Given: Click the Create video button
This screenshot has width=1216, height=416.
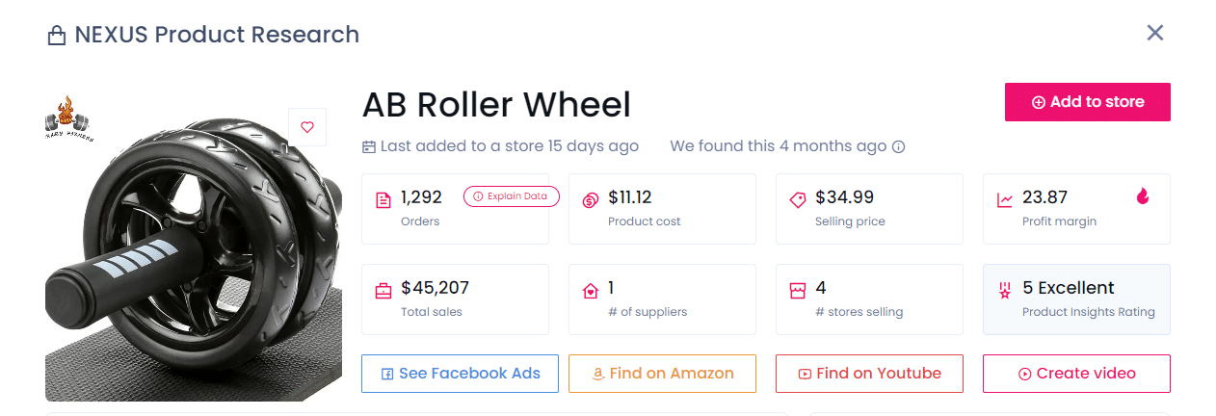Looking at the screenshot, I should tap(1076, 374).
